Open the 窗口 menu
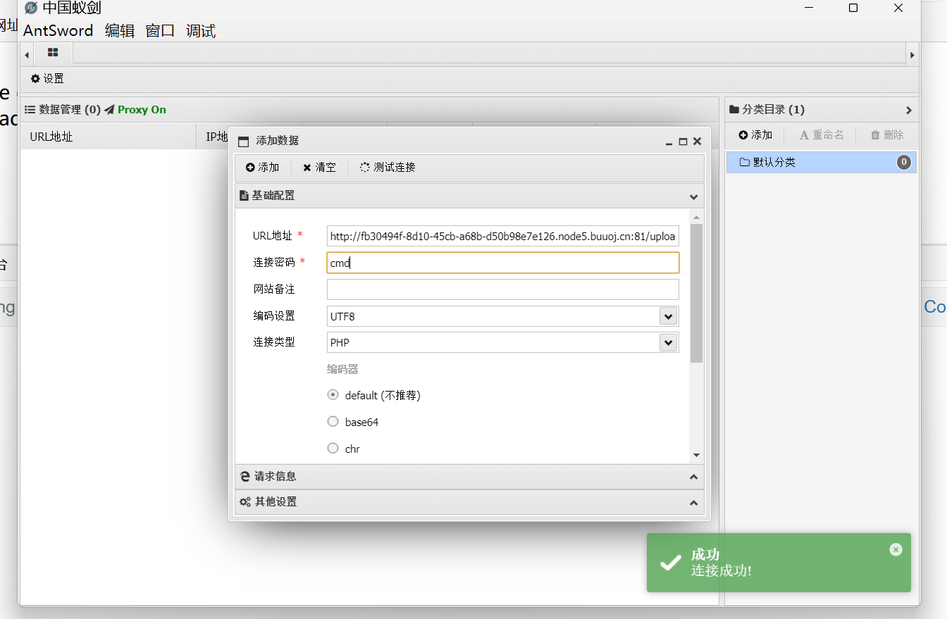 (160, 31)
